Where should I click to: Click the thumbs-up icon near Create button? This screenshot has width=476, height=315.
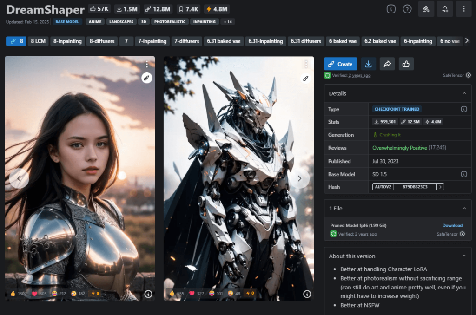[406, 64]
